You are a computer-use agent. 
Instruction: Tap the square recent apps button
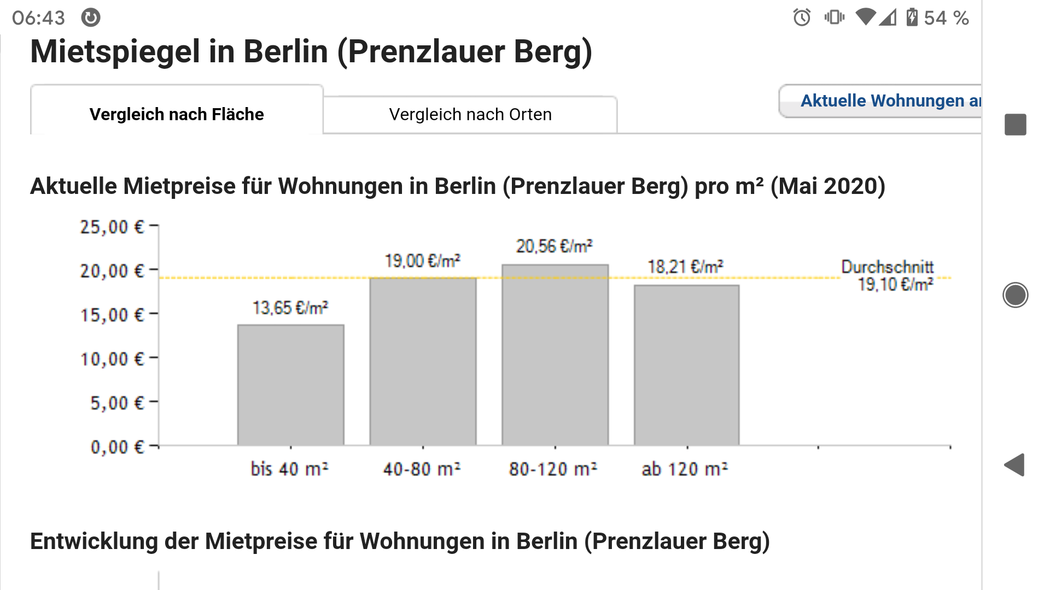point(1016,125)
